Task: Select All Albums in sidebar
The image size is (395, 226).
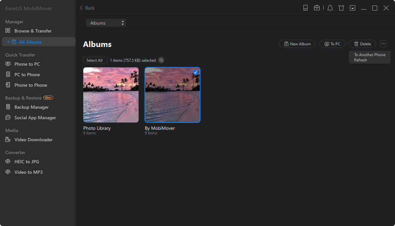Action: [39, 42]
